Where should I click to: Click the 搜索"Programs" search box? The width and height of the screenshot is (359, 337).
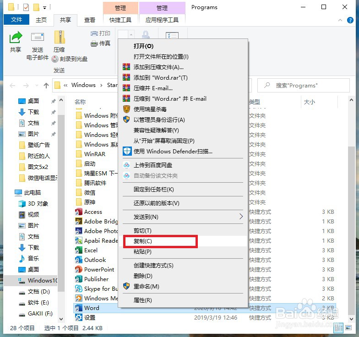303,85
